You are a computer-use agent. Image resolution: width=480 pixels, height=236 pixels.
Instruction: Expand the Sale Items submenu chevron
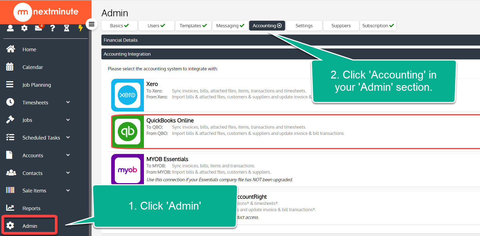(68, 190)
